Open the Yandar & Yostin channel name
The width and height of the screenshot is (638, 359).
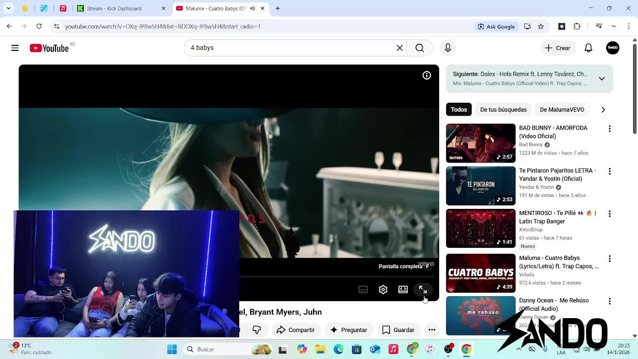[536, 187]
